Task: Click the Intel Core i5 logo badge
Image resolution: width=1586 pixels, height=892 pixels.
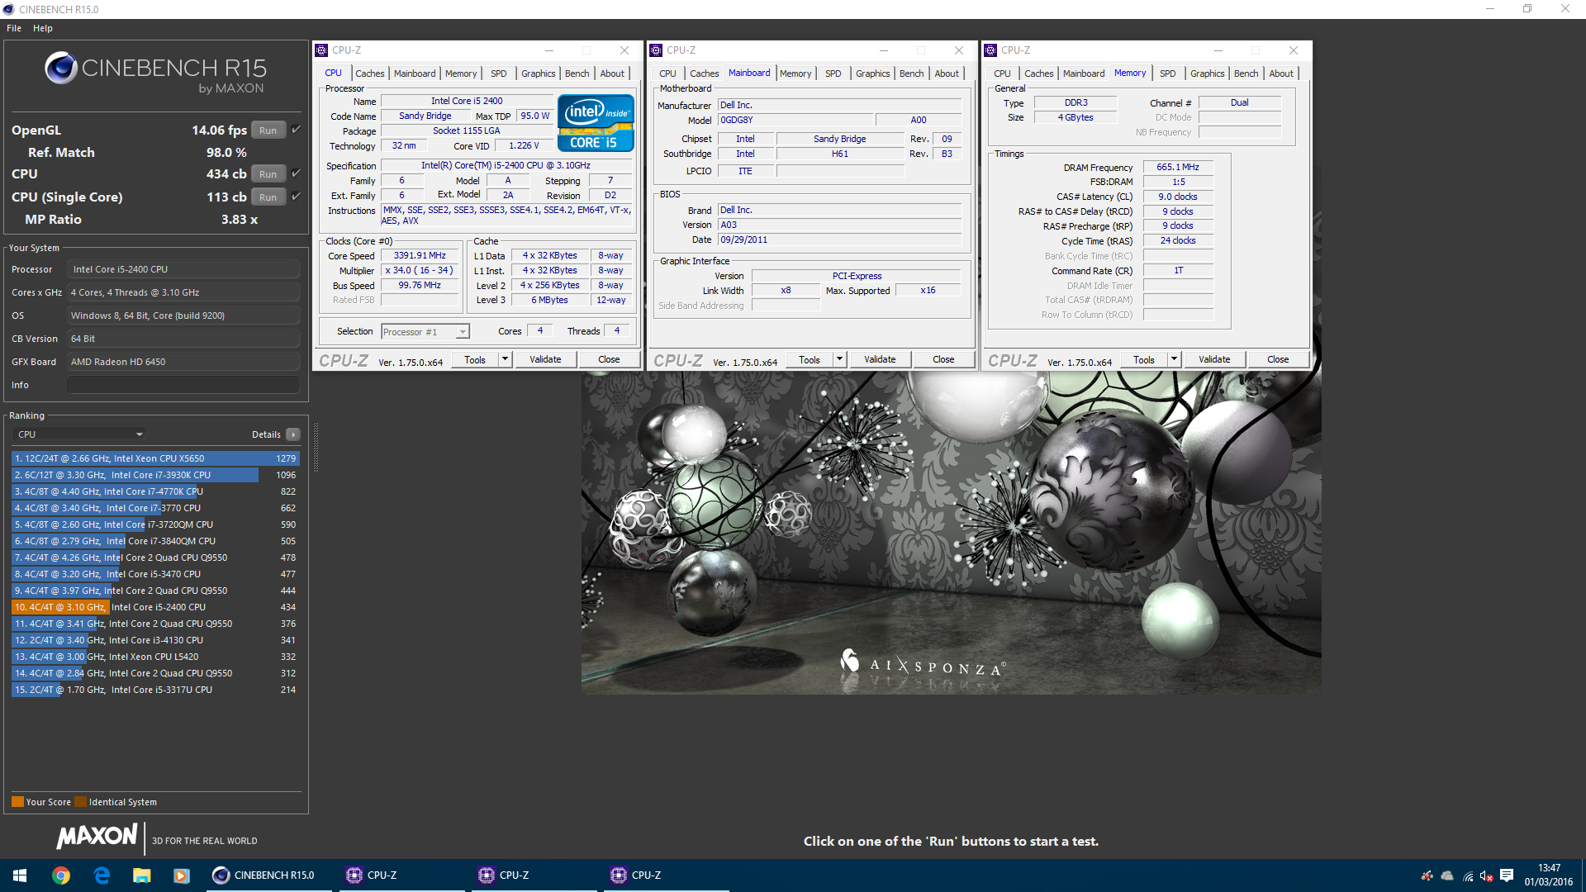Action: [x=596, y=123]
